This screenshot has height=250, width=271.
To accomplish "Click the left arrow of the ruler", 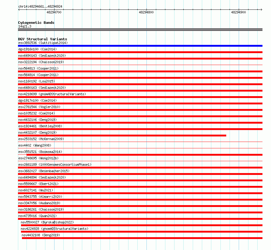I will [x=19, y=10].
